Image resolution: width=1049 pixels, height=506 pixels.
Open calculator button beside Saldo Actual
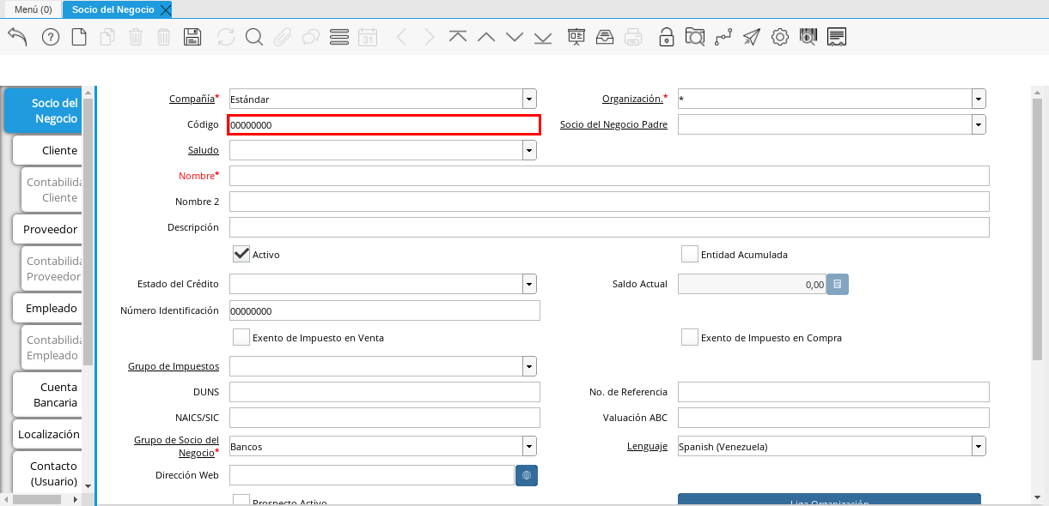point(838,284)
